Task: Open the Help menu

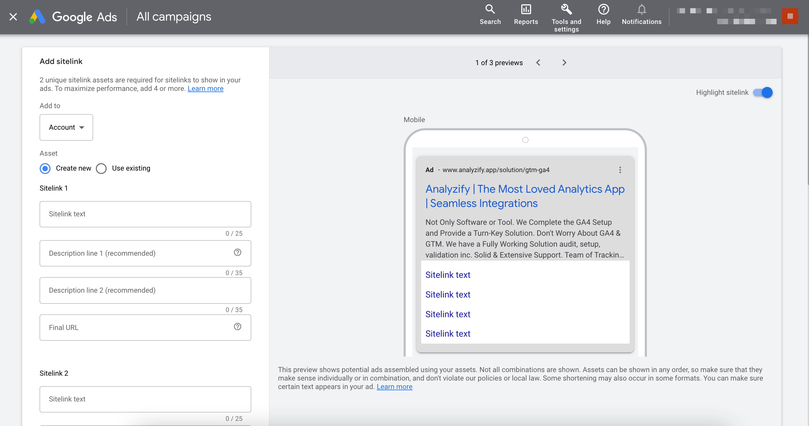Action: pyautogui.click(x=603, y=15)
